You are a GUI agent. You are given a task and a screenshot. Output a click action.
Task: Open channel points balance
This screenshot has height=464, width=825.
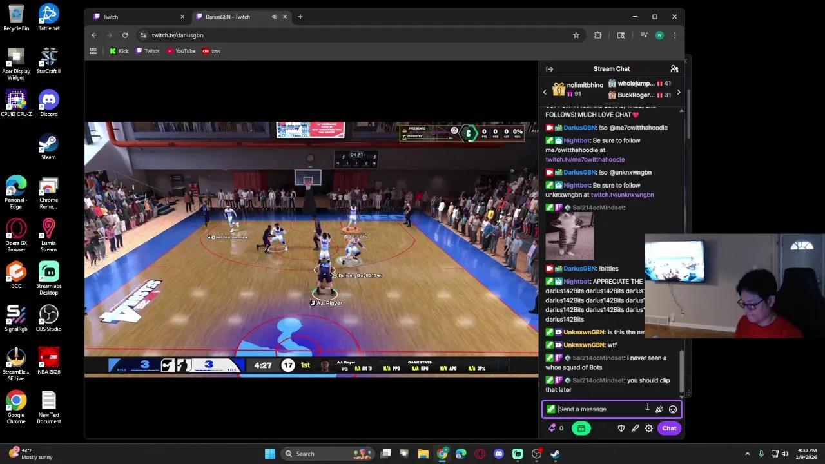click(x=556, y=429)
